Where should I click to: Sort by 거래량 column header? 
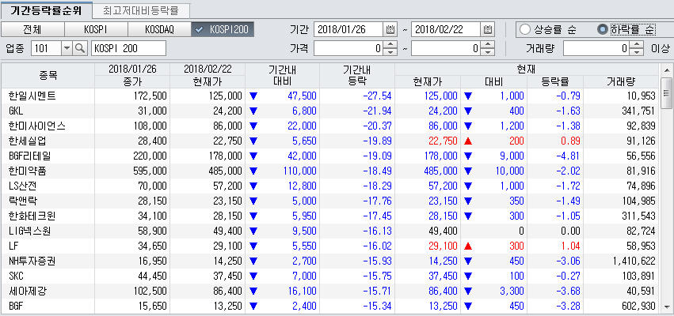(x=621, y=82)
